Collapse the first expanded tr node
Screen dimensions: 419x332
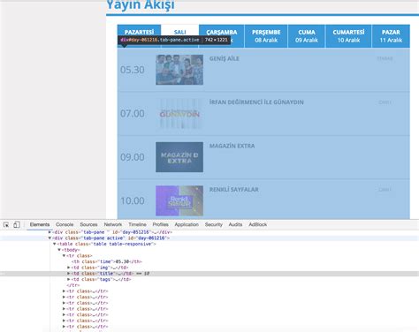tap(64, 256)
